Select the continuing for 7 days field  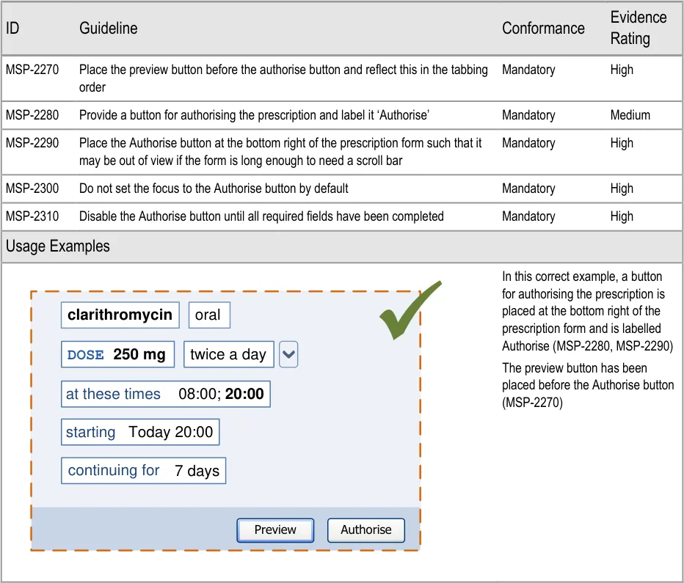pyautogui.click(x=143, y=471)
